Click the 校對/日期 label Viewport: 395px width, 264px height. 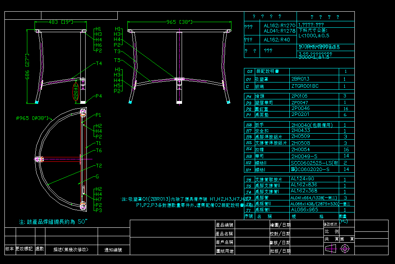280,234
